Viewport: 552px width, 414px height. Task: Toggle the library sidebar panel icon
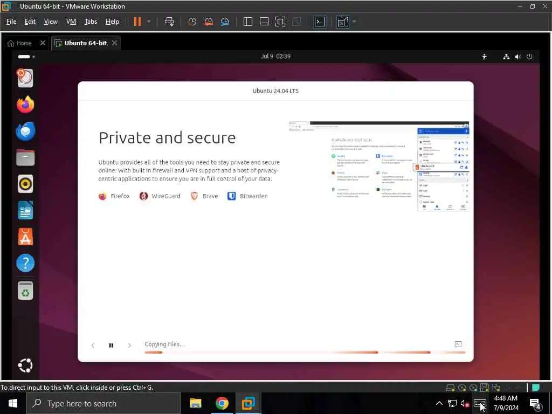[x=248, y=22]
